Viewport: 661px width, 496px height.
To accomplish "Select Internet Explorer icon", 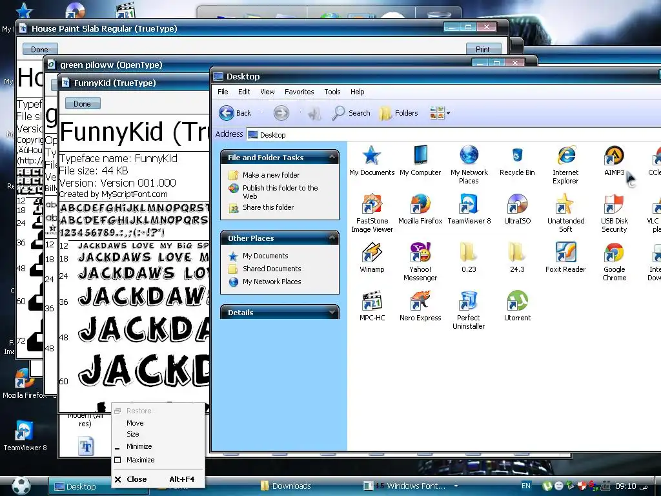I will (565, 165).
